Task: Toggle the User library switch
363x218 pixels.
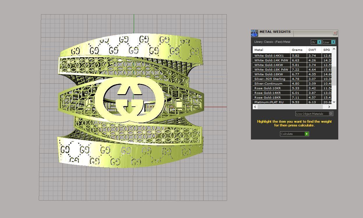Action: point(329,42)
